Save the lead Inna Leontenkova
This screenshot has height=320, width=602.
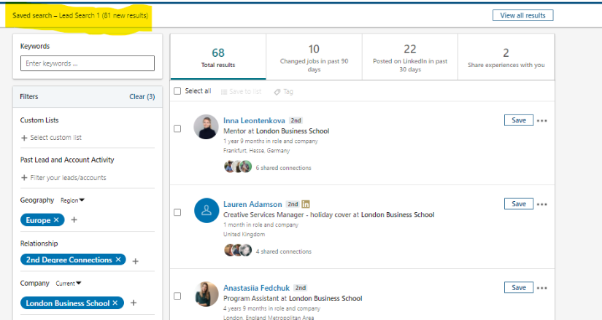coord(519,120)
